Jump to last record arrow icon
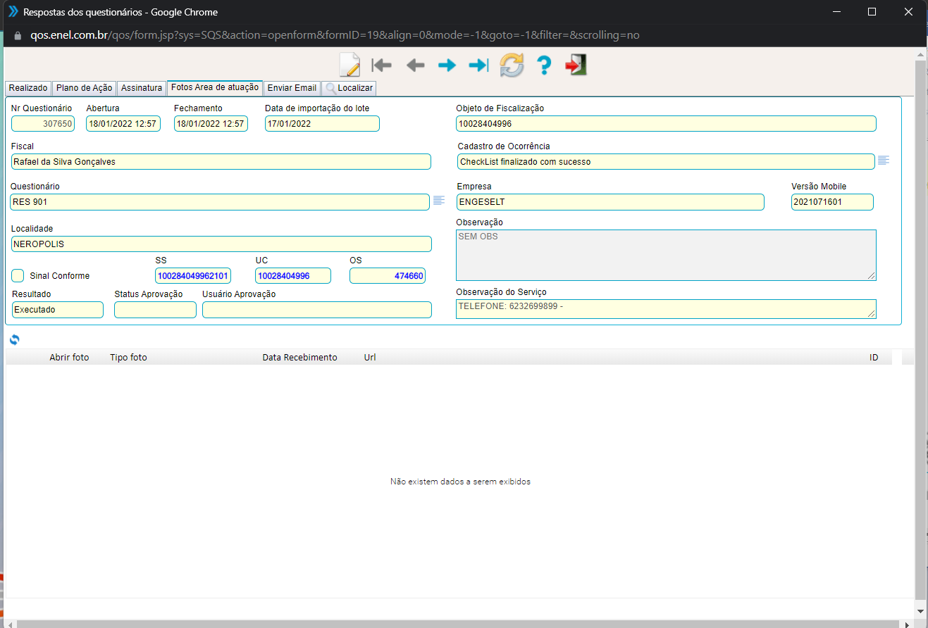 tap(478, 65)
